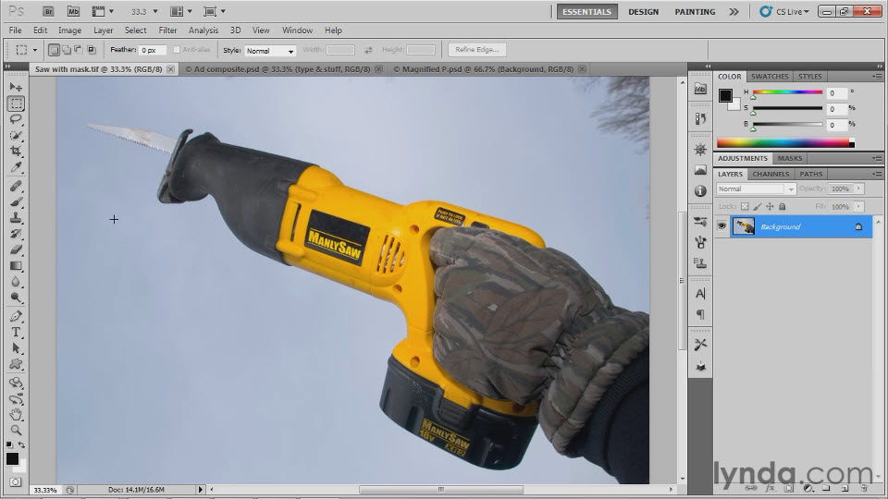The height and width of the screenshot is (499, 888).
Task: Switch to the Design workspace
Action: tap(644, 11)
